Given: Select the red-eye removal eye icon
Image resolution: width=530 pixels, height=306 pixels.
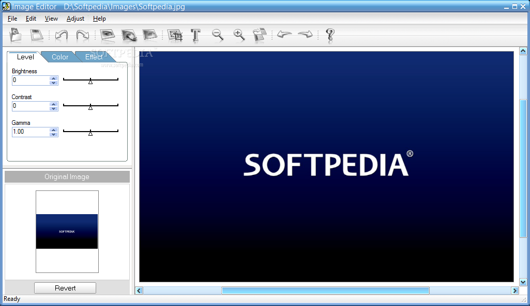Looking at the screenshot, I should [108, 35].
